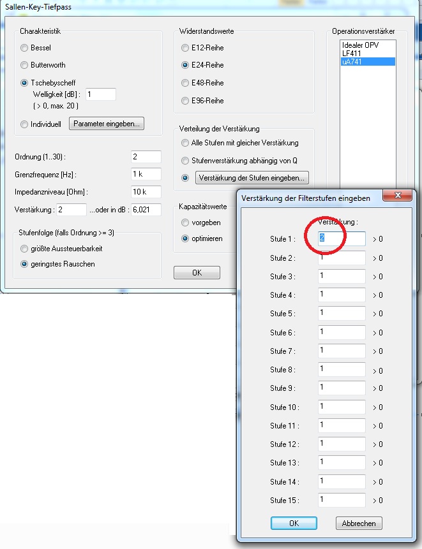This screenshot has width=422, height=549.
Task: Click the Stufe 12 gain field
Action: (342, 444)
